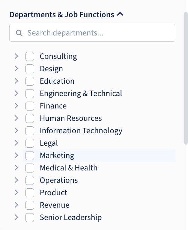Select the Education label
This screenshot has height=230, width=188.
coord(57,81)
